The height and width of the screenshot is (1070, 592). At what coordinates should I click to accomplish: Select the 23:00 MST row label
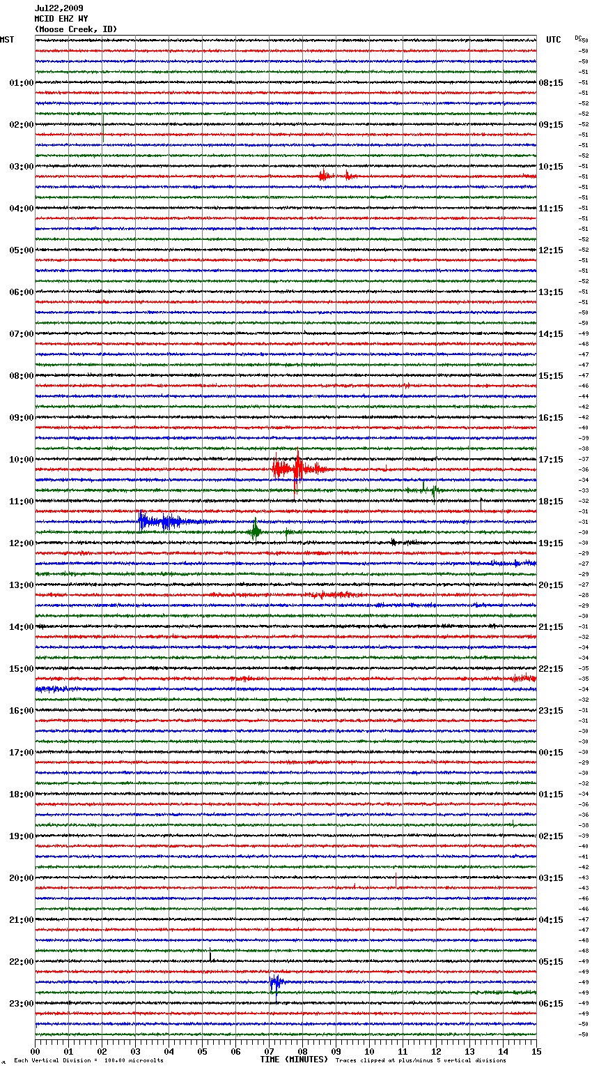(22, 1004)
